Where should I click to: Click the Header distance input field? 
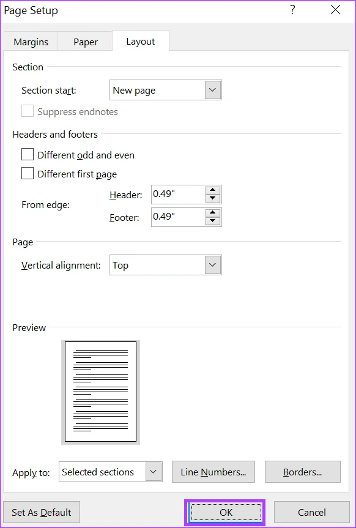click(178, 195)
